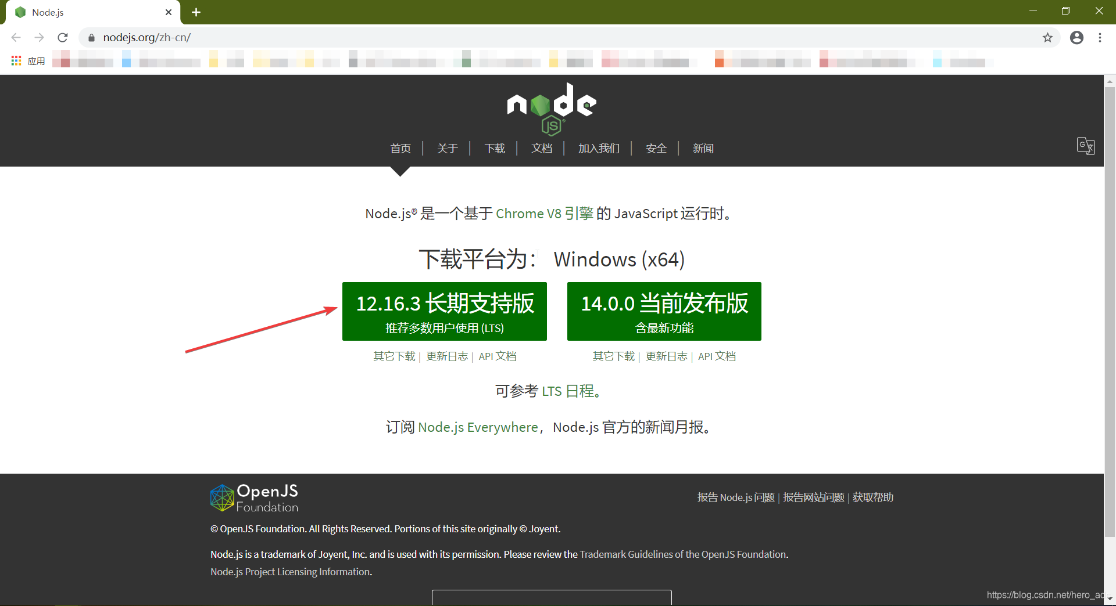Open the browser profile avatar
Screen dimensions: 1116x606
click(1076, 37)
